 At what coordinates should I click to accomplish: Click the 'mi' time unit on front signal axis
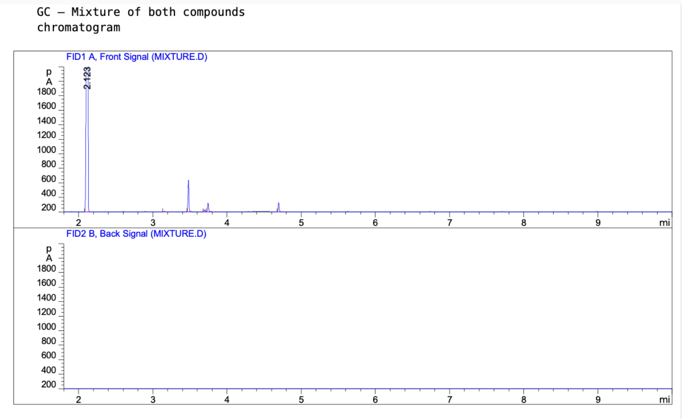coord(665,223)
